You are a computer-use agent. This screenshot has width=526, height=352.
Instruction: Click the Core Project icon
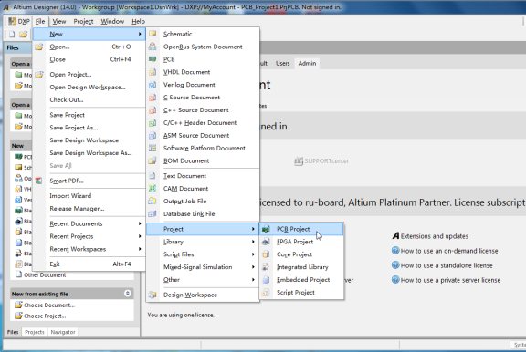(x=266, y=254)
